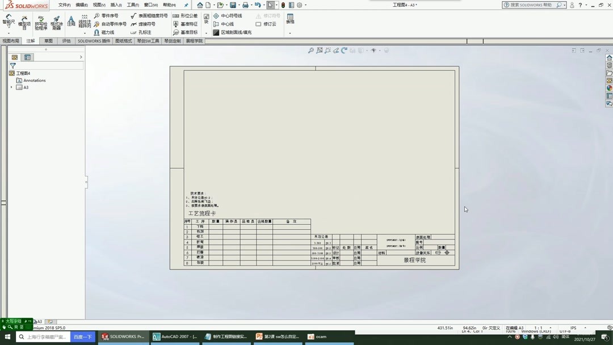613x345 pixels.
Task: Open the 插入 (Insert) menu
Action: click(x=116, y=5)
